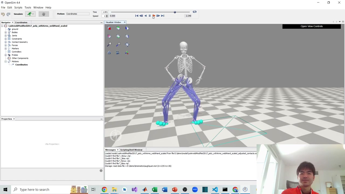Close the Properties panel tab

tap(14, 119)
